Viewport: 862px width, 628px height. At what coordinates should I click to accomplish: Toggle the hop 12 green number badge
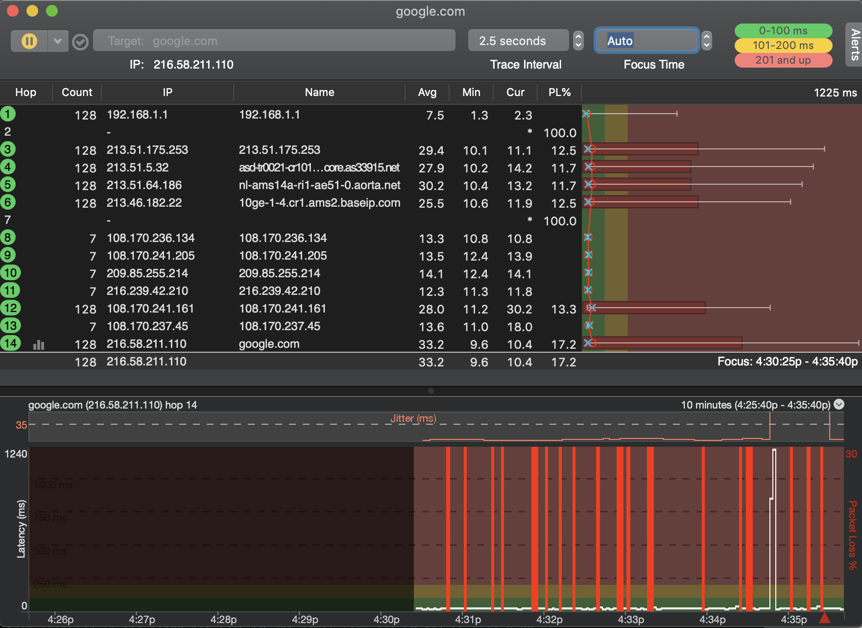10,308
